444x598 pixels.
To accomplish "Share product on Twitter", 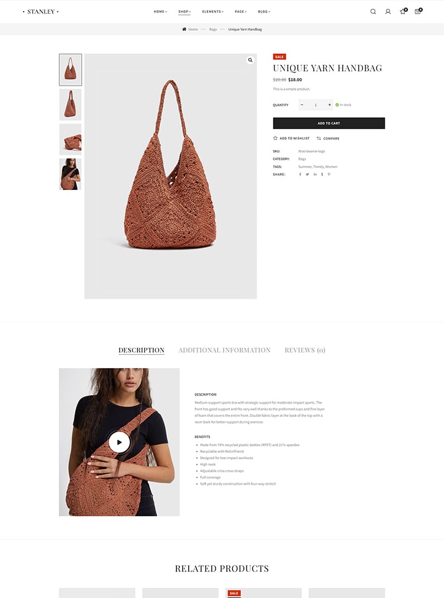I will point(307,174).
